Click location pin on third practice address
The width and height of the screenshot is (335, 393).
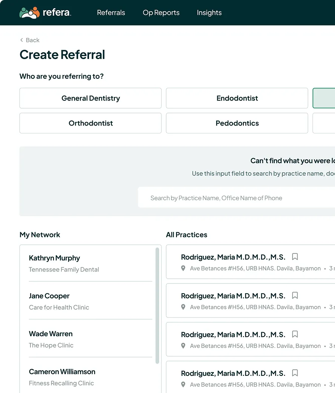click(x=183, y=346)
